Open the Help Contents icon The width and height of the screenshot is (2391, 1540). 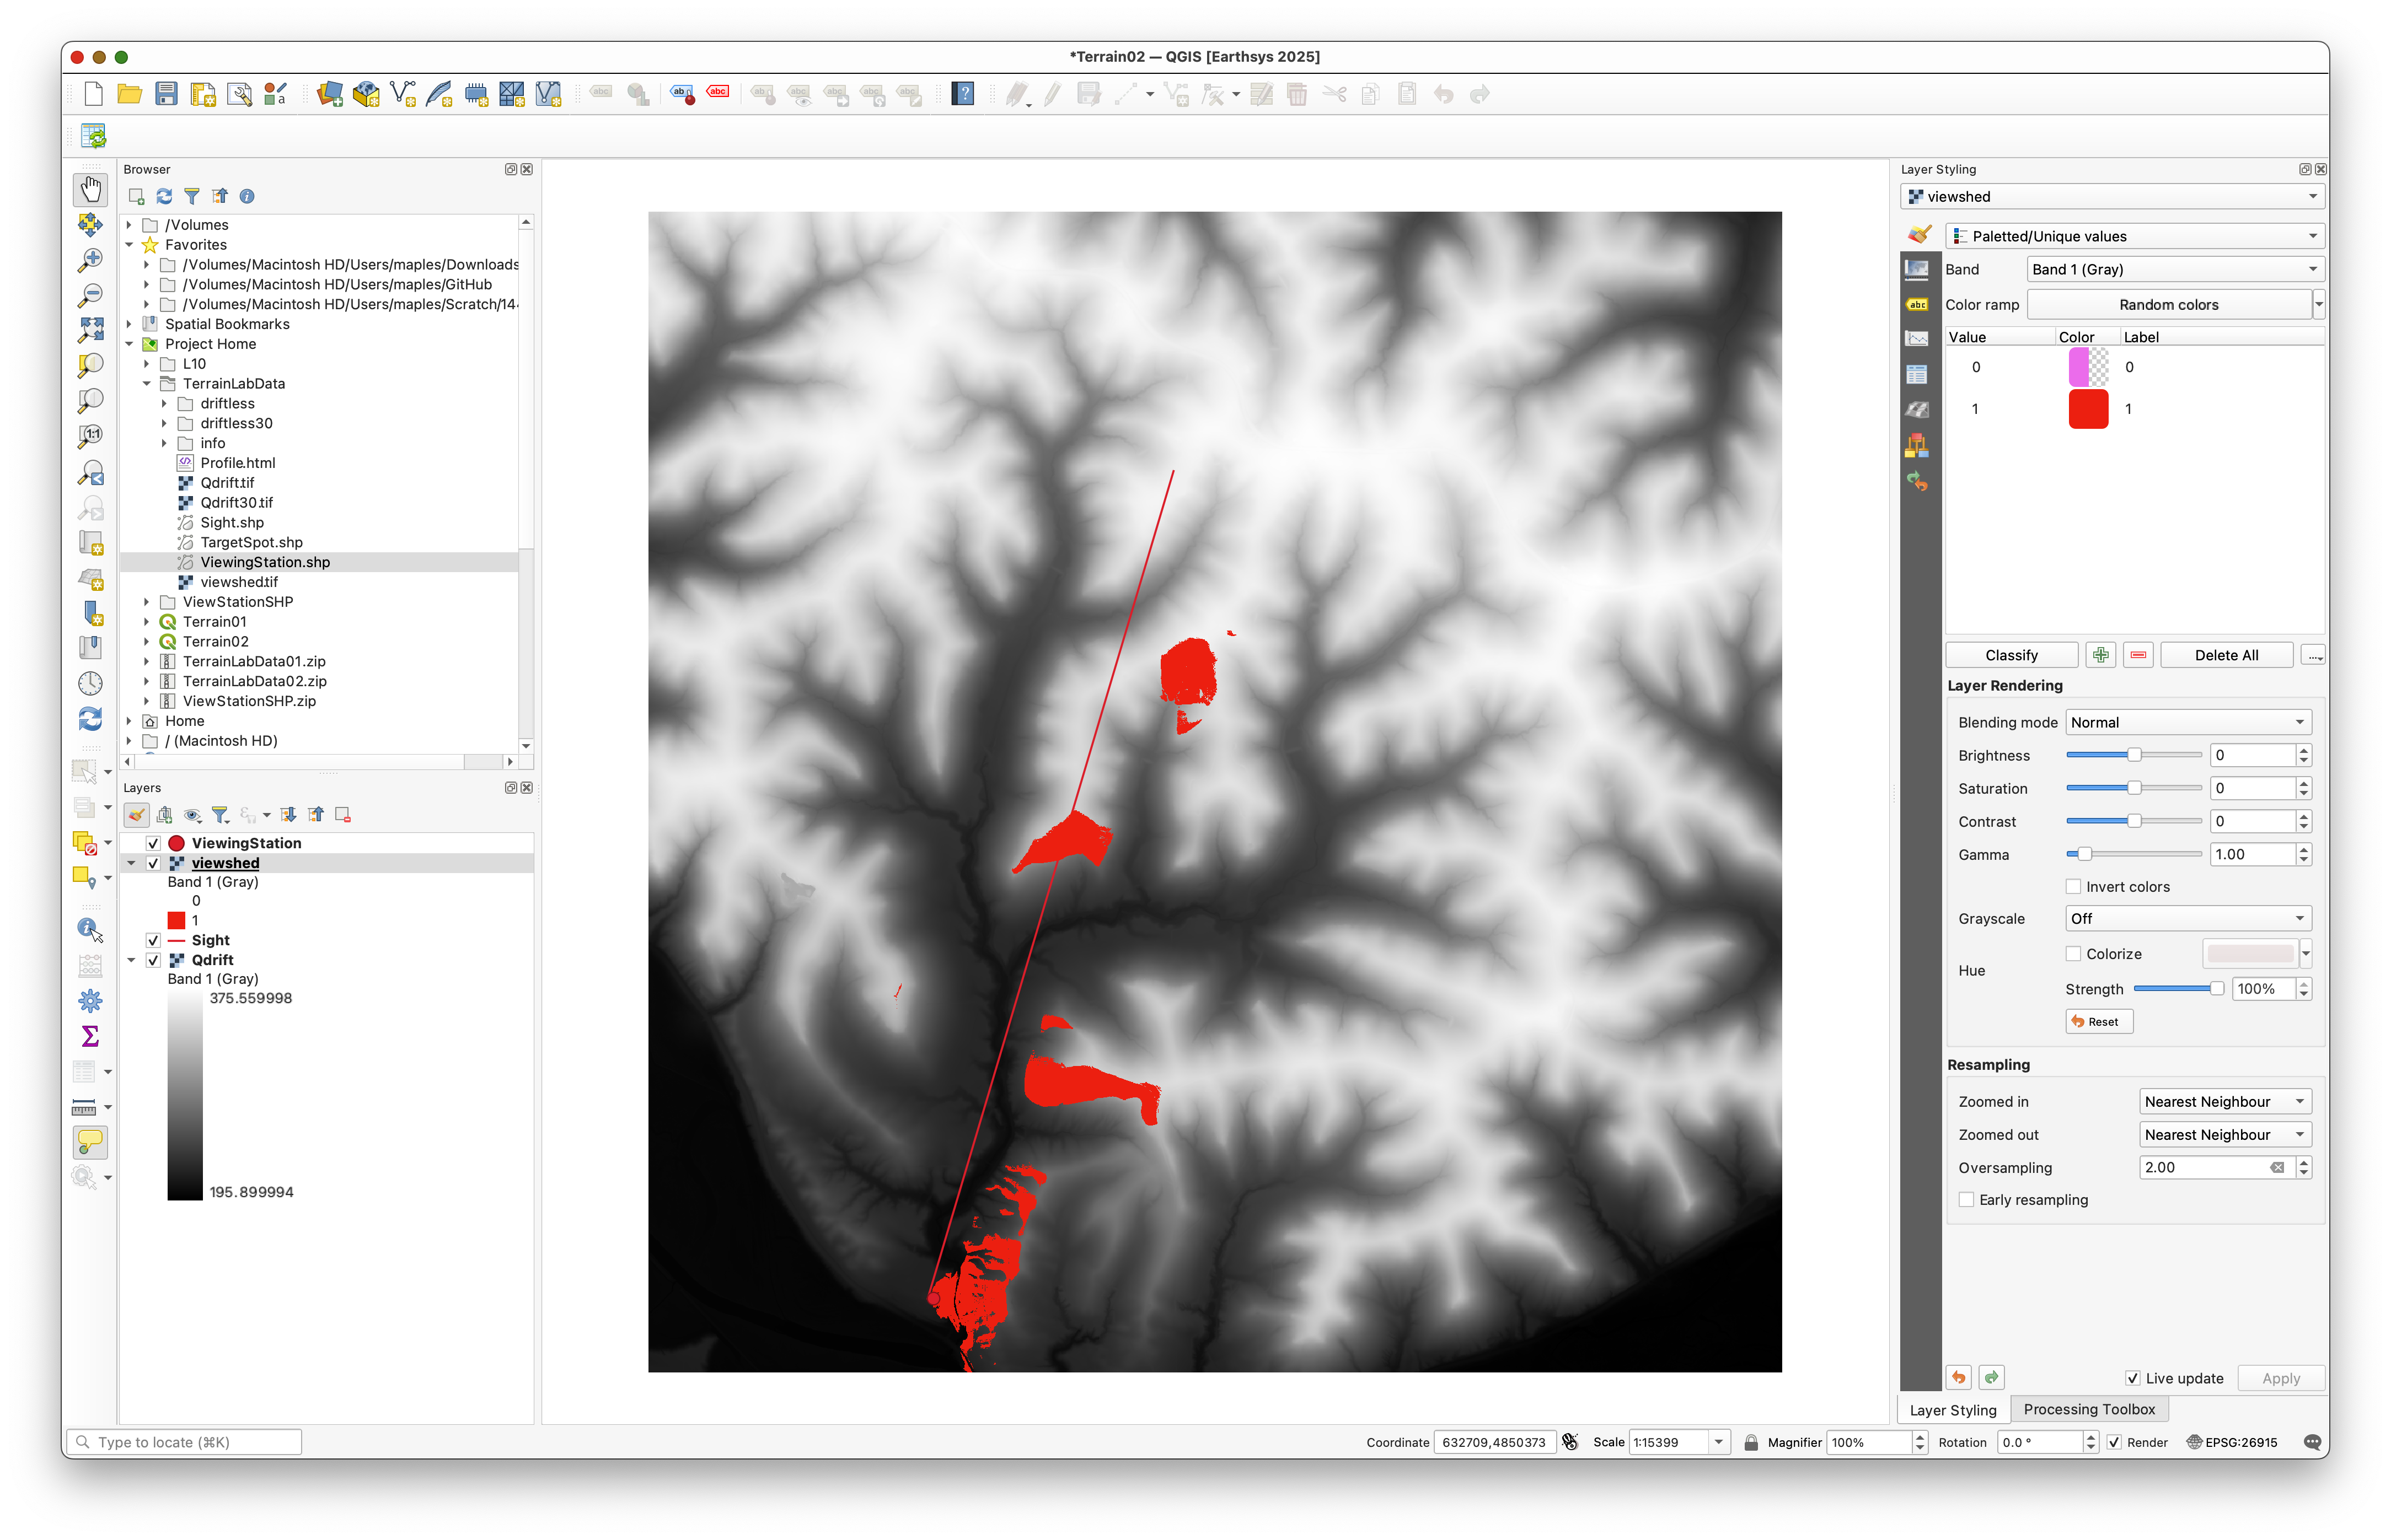click(962, 94)
